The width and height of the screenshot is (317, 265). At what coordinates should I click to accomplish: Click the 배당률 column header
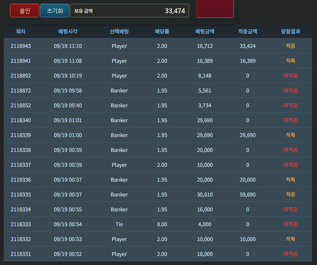pos(162,31)
